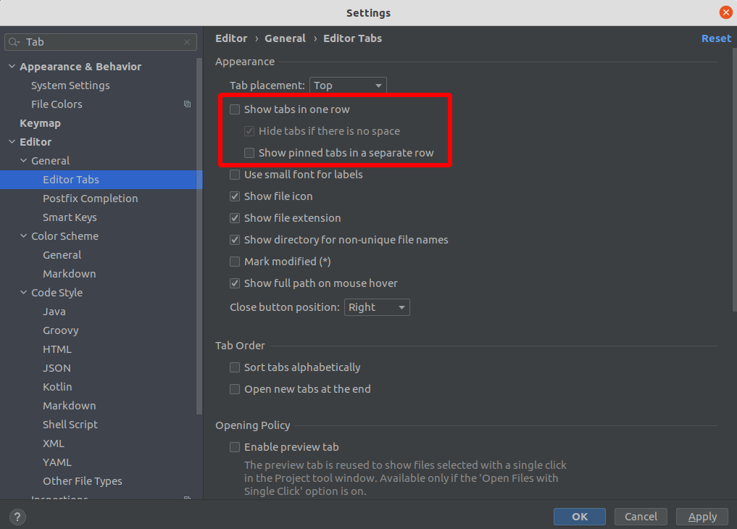Image resolution: width=737 pixels, height=529 pixels.
Task: Click the clear search text X icon
Action: 187,42
